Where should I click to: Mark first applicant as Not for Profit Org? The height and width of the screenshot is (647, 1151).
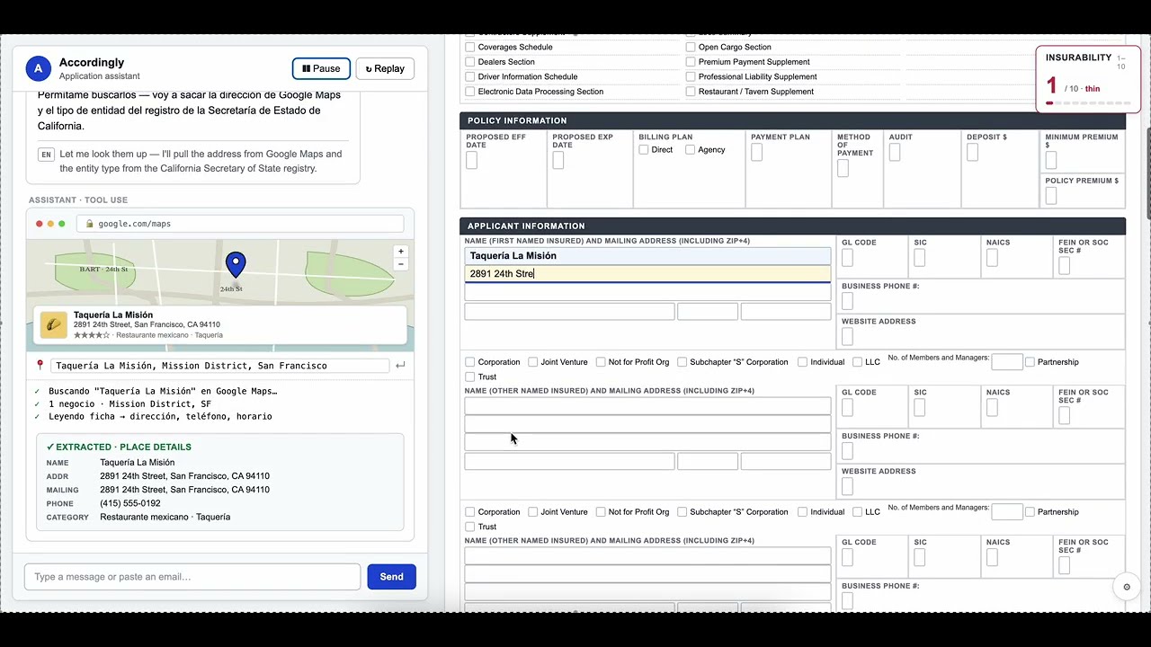pyautogui.click(x=601, y=362)
